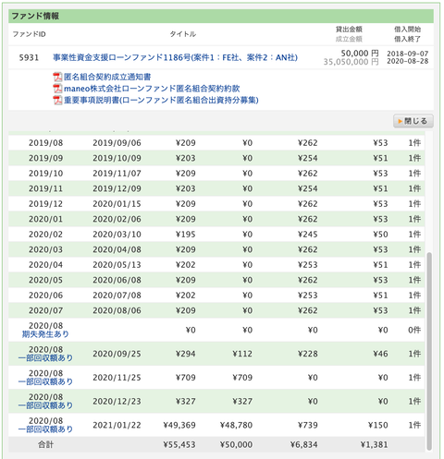The width and height of the screenshot is (444, 459).
Task: Select payment date 2020/12/23
Action: [x=117, y=402]
